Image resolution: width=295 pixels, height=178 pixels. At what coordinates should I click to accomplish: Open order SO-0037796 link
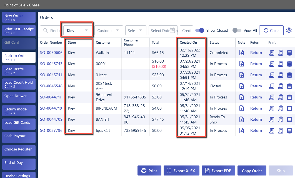point(51,130)
